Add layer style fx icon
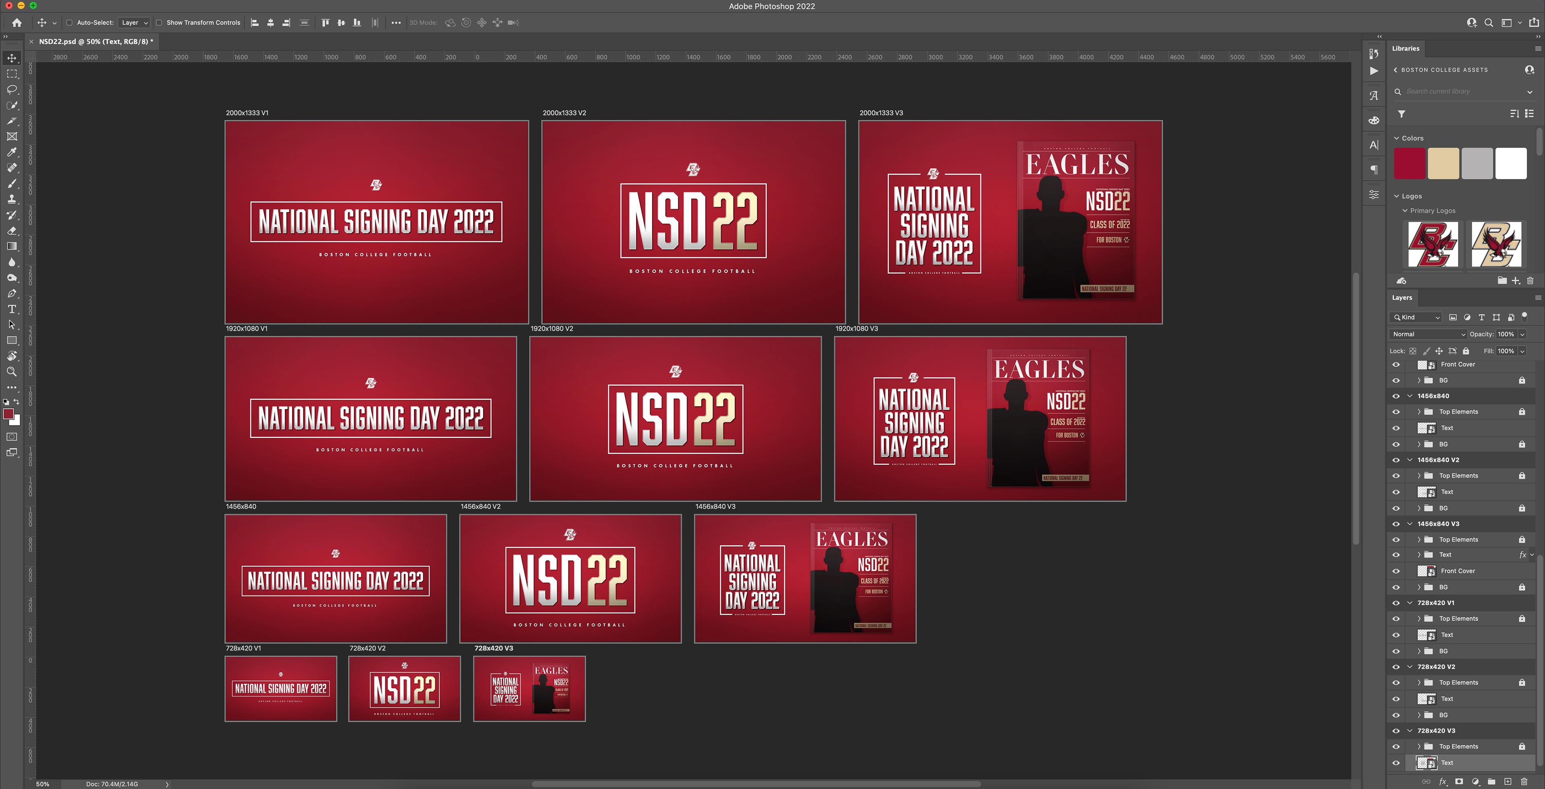Screen dimensions: 1545x789 1443,781
